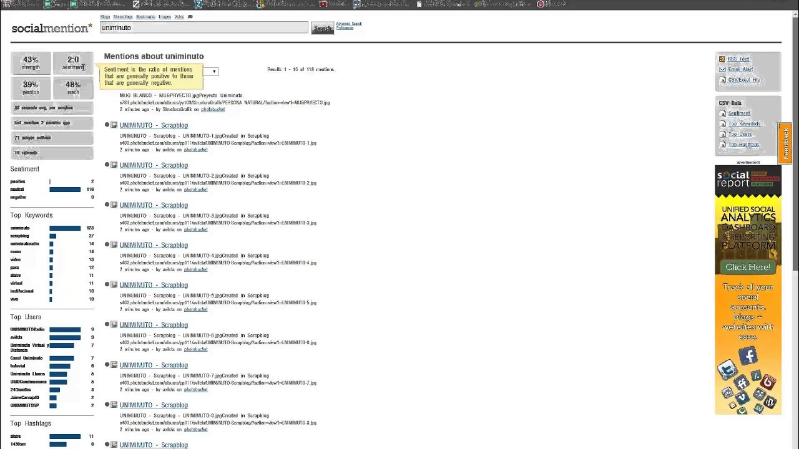799x449 pixels.
Task: Select the Images search category
Action: [x=165, y=17]
